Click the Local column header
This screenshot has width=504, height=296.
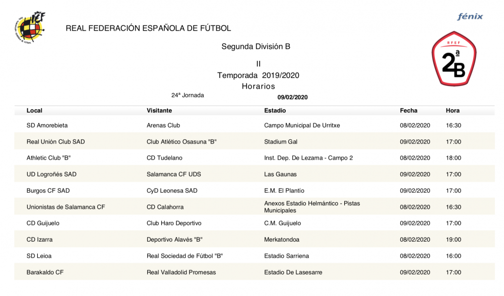pos(34,111)
